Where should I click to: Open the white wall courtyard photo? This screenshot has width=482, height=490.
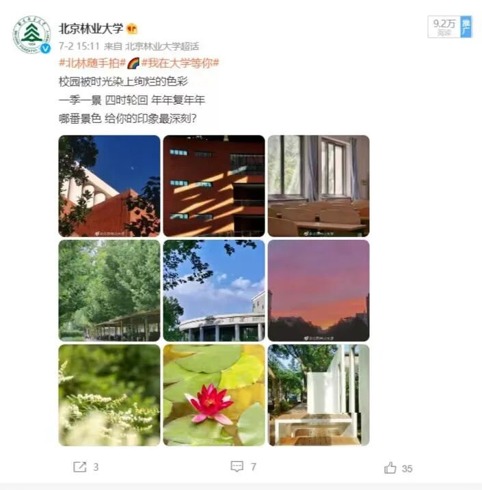tap(319, 395)
